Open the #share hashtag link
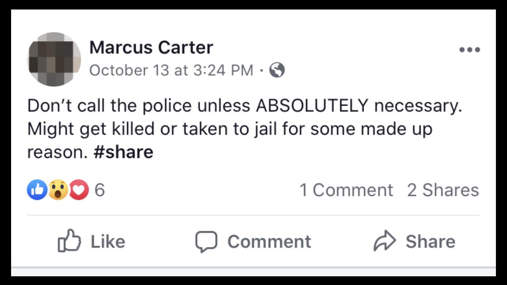This screenshot has height=285, width=507. tap(123, 152)
